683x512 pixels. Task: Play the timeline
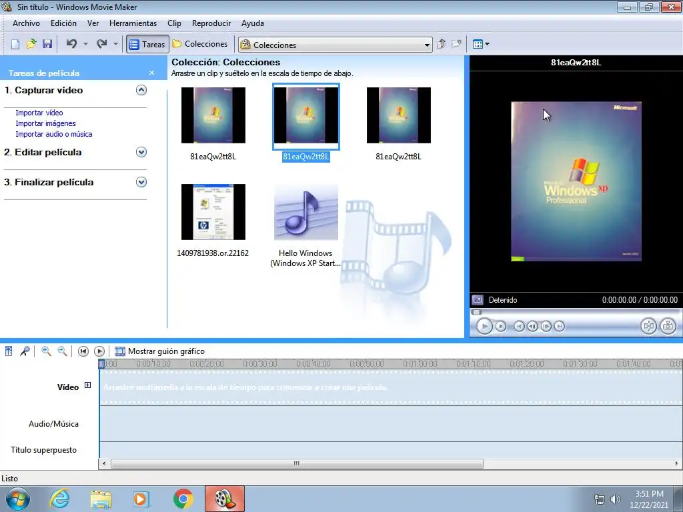point(99,351)
